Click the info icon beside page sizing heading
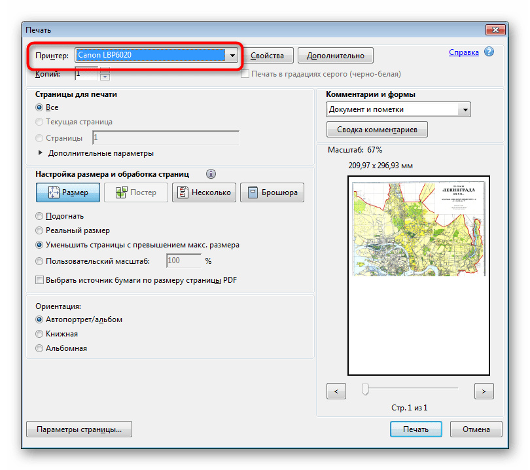 point(211,174)
